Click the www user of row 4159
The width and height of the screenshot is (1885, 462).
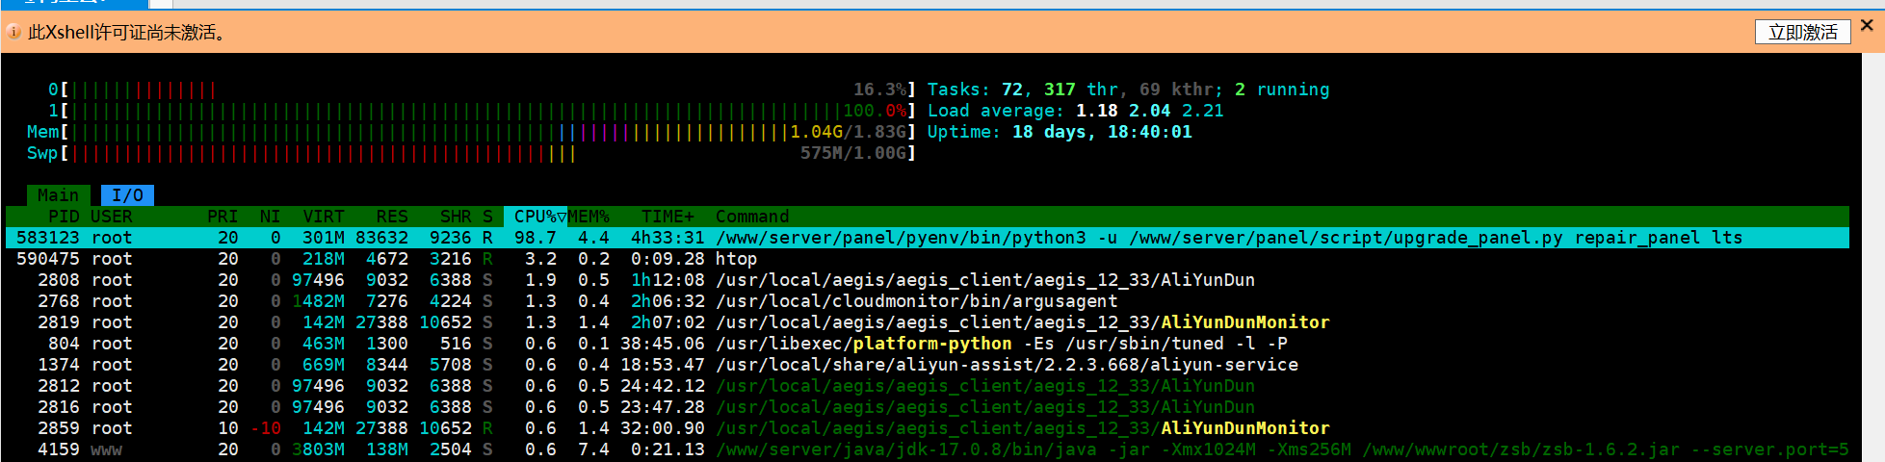[x=106, y=449]
